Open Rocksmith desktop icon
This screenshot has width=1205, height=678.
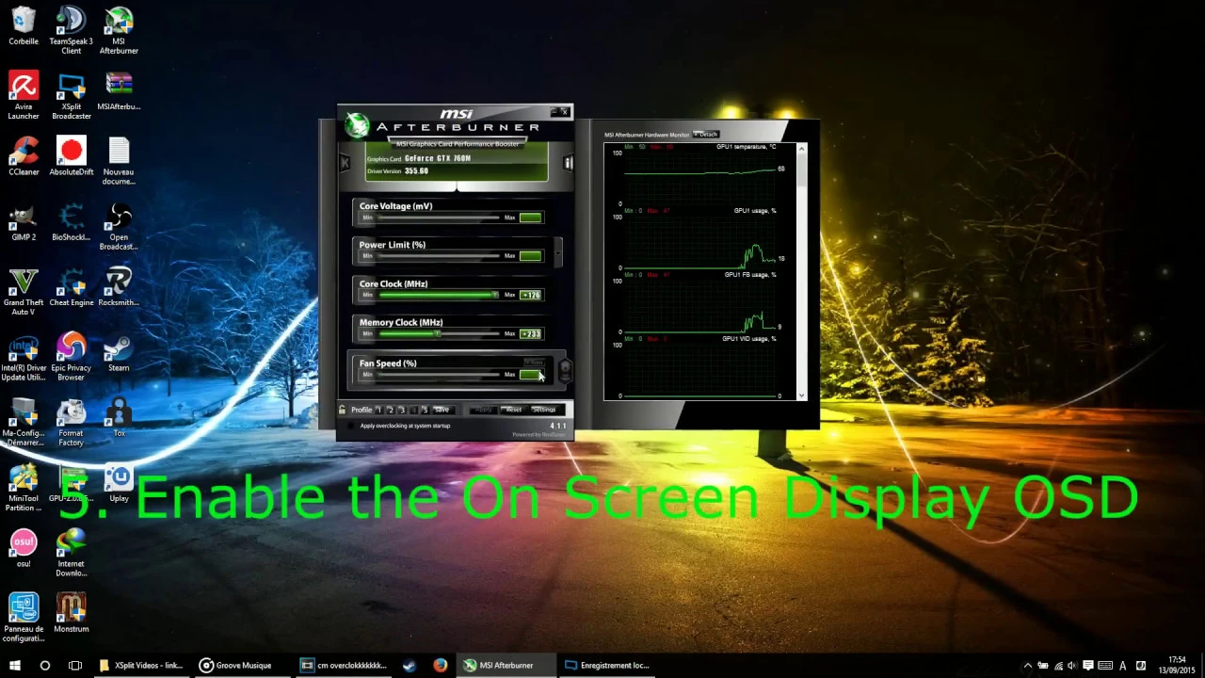point(119,287)
